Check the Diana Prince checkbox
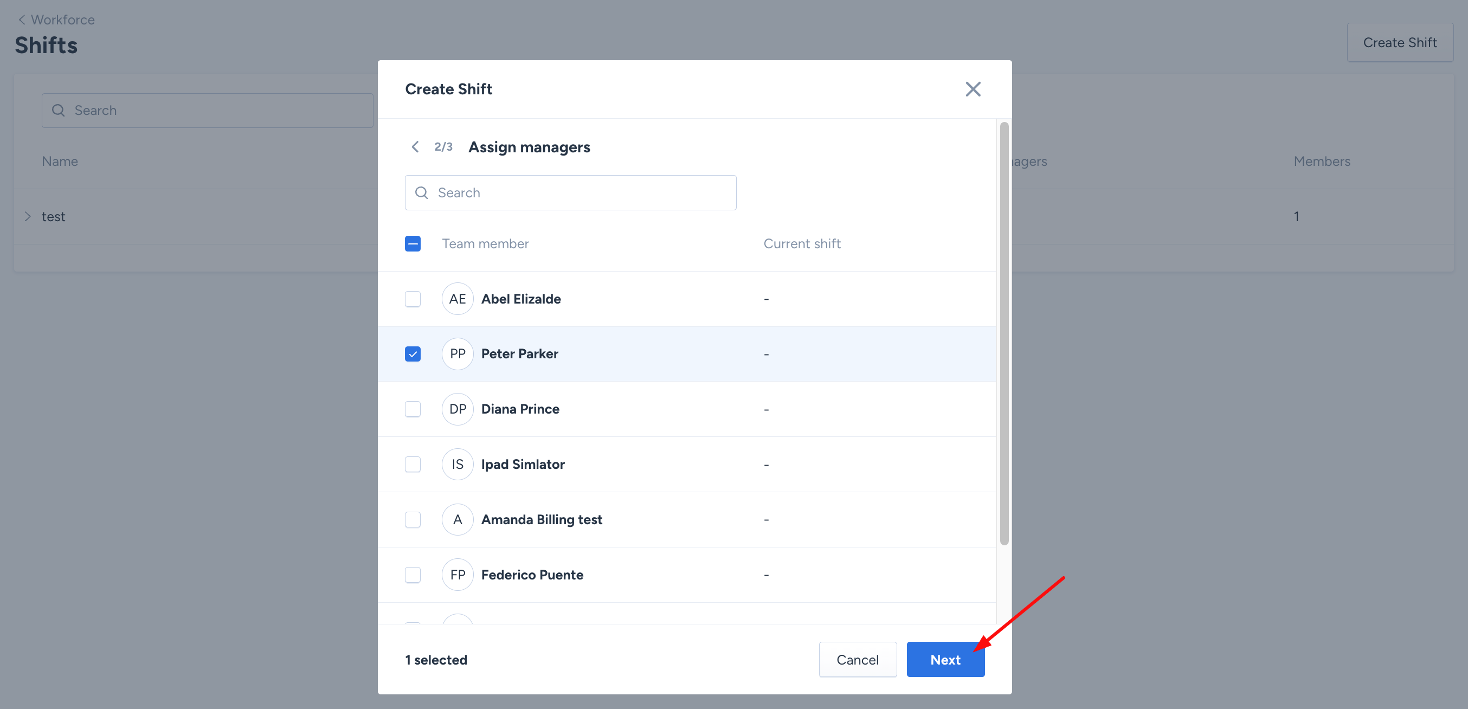Viewport: 1468px width, 709px height. point(413,409)
